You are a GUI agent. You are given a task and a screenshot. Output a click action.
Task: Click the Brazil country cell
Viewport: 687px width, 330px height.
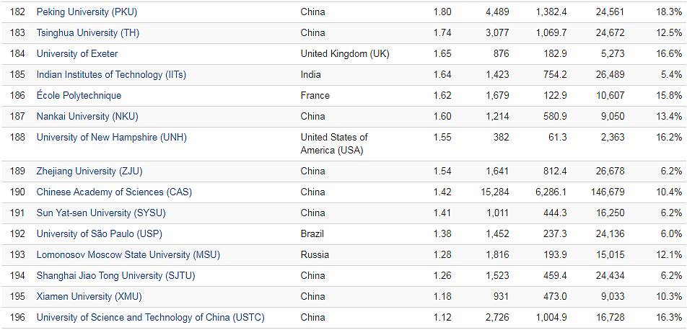(x=312, y=233)
